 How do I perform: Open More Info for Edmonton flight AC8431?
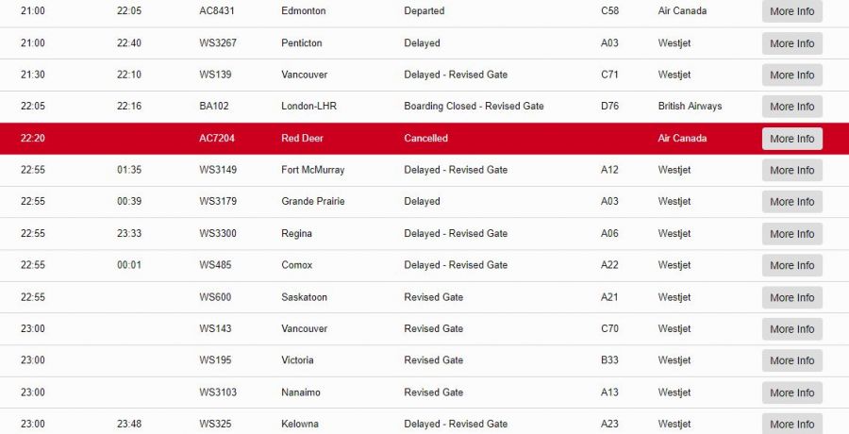(x=792, y=11)
